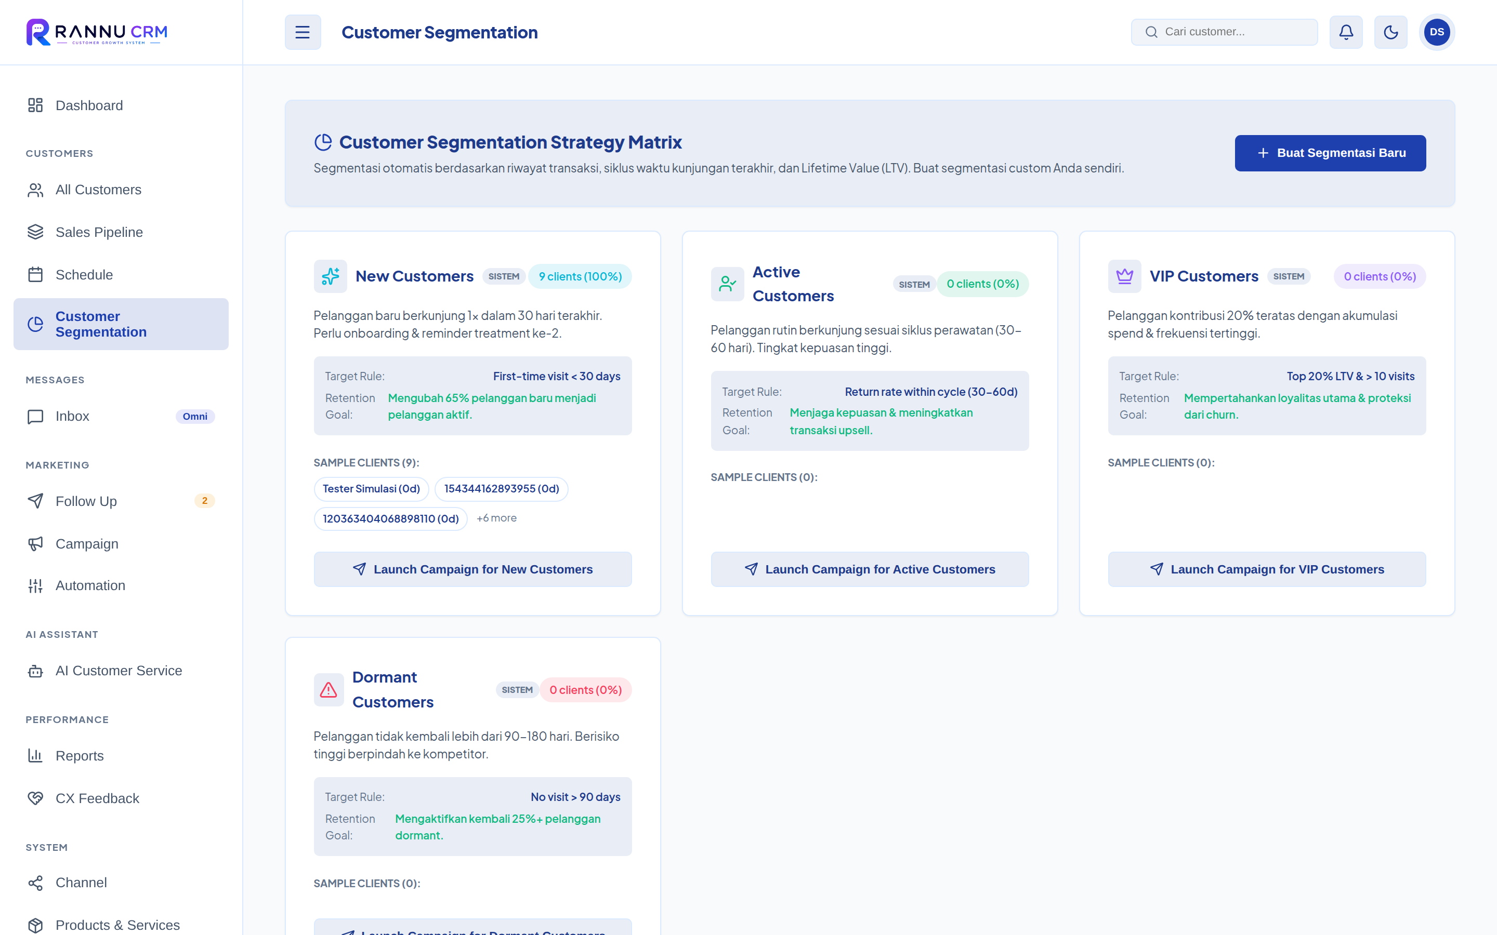The image size is (1497, 935).
Task: Click the 0 clients (0%) badge on VIP Customers
Action: 1380,276
